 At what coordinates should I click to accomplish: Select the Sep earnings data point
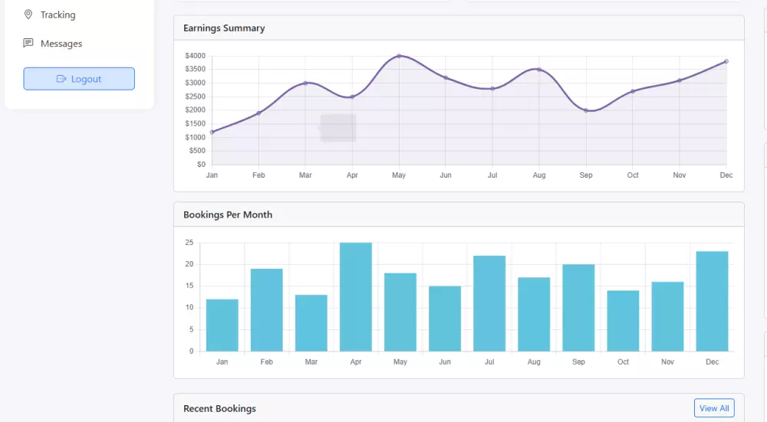[586, 110]
